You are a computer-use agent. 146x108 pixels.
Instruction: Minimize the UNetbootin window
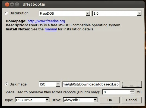pos(12,4)
